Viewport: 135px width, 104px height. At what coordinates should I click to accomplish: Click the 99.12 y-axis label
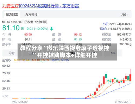[x=6, y=66]
